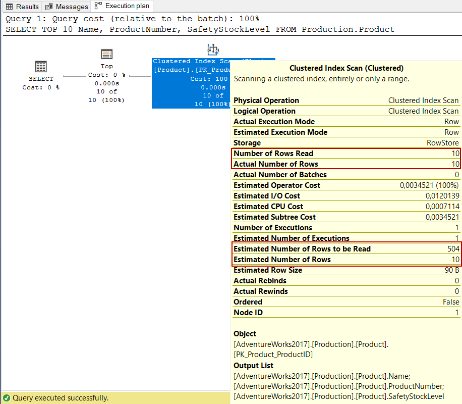
Task: Click the Query executed successfully status text
Action: coord(61,398)
